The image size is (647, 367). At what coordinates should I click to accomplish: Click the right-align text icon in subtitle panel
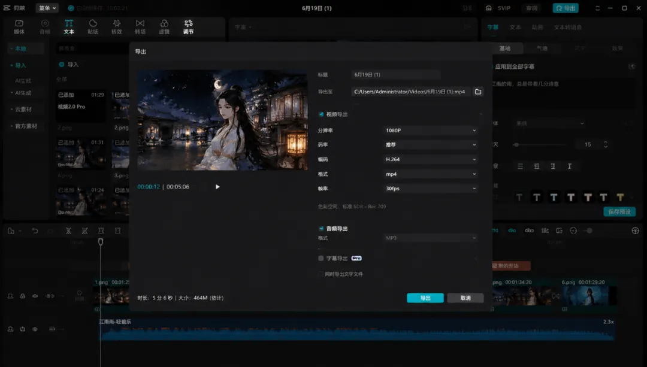click(x=553, y=166)
